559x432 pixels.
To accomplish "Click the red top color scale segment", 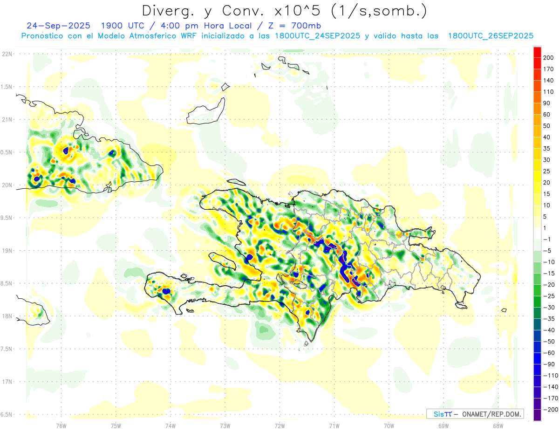I will (x=537, y=51).
